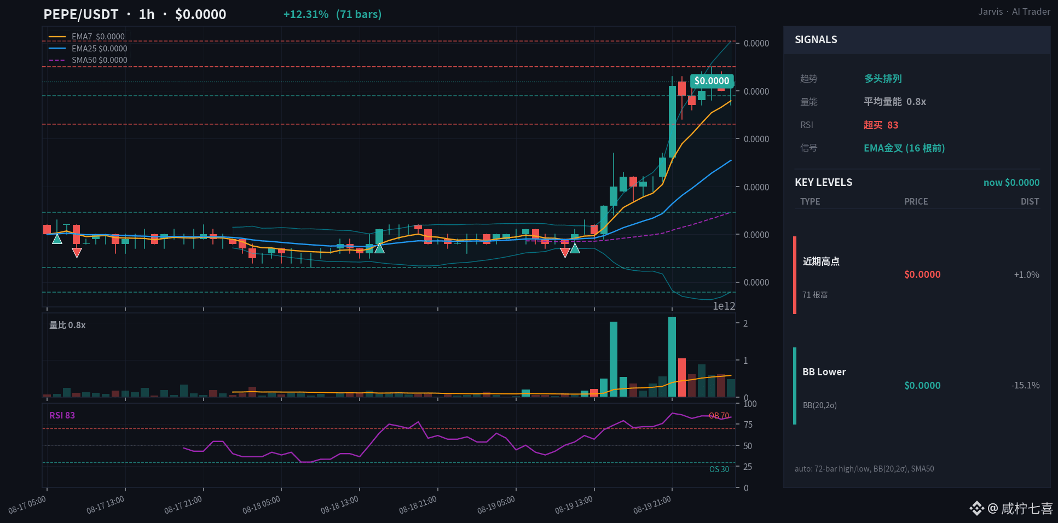Click the EMA25 $0.0000 legend text
The width and height of the screenshot is (1058, 523).
click(x=100, y=49)
